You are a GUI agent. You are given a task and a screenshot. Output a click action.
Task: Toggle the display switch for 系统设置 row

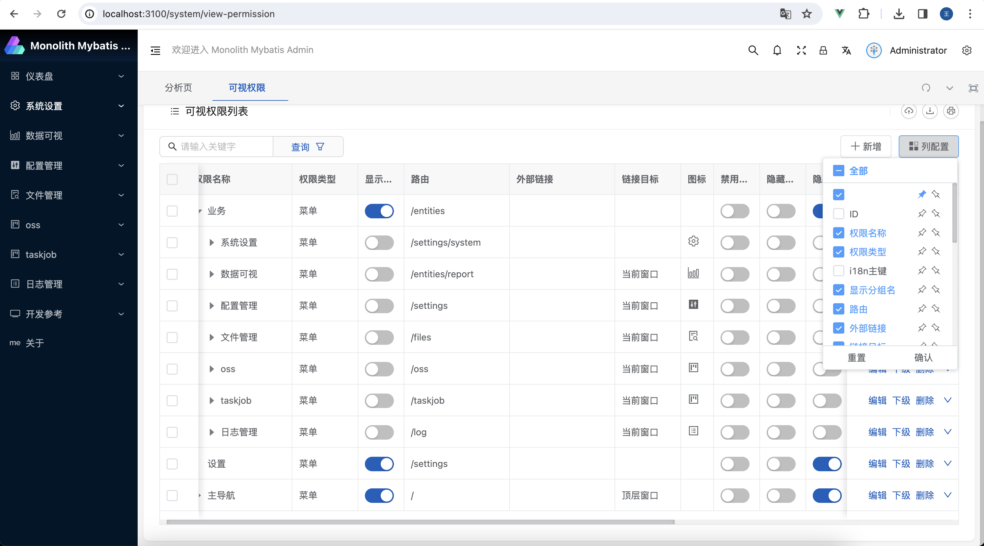click(379, 243)
